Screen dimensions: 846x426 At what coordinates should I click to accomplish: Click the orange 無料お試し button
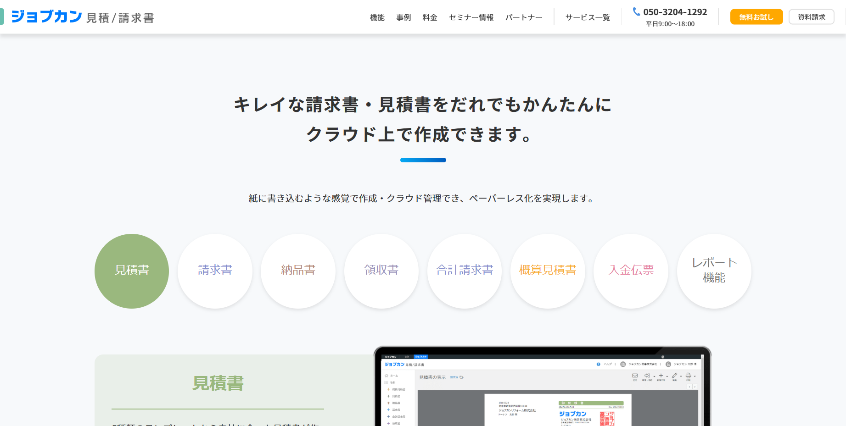pos(756,17)
